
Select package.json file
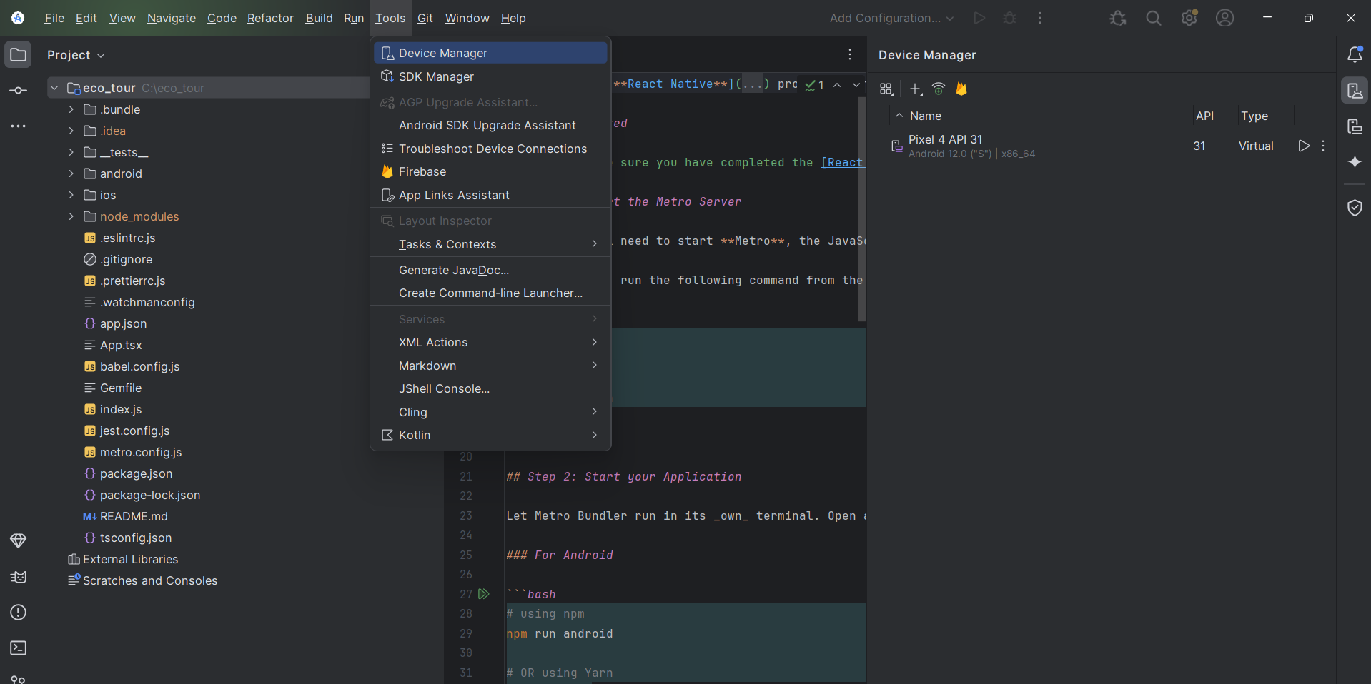pyautogui.click(x=136, y=473)
